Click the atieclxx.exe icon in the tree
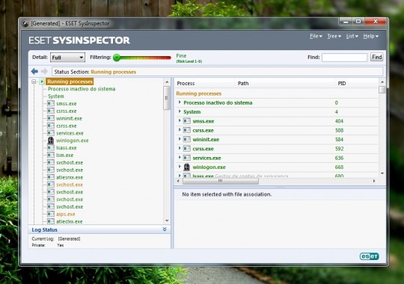This screenshot has height=284, width=404. pos(51,221)
